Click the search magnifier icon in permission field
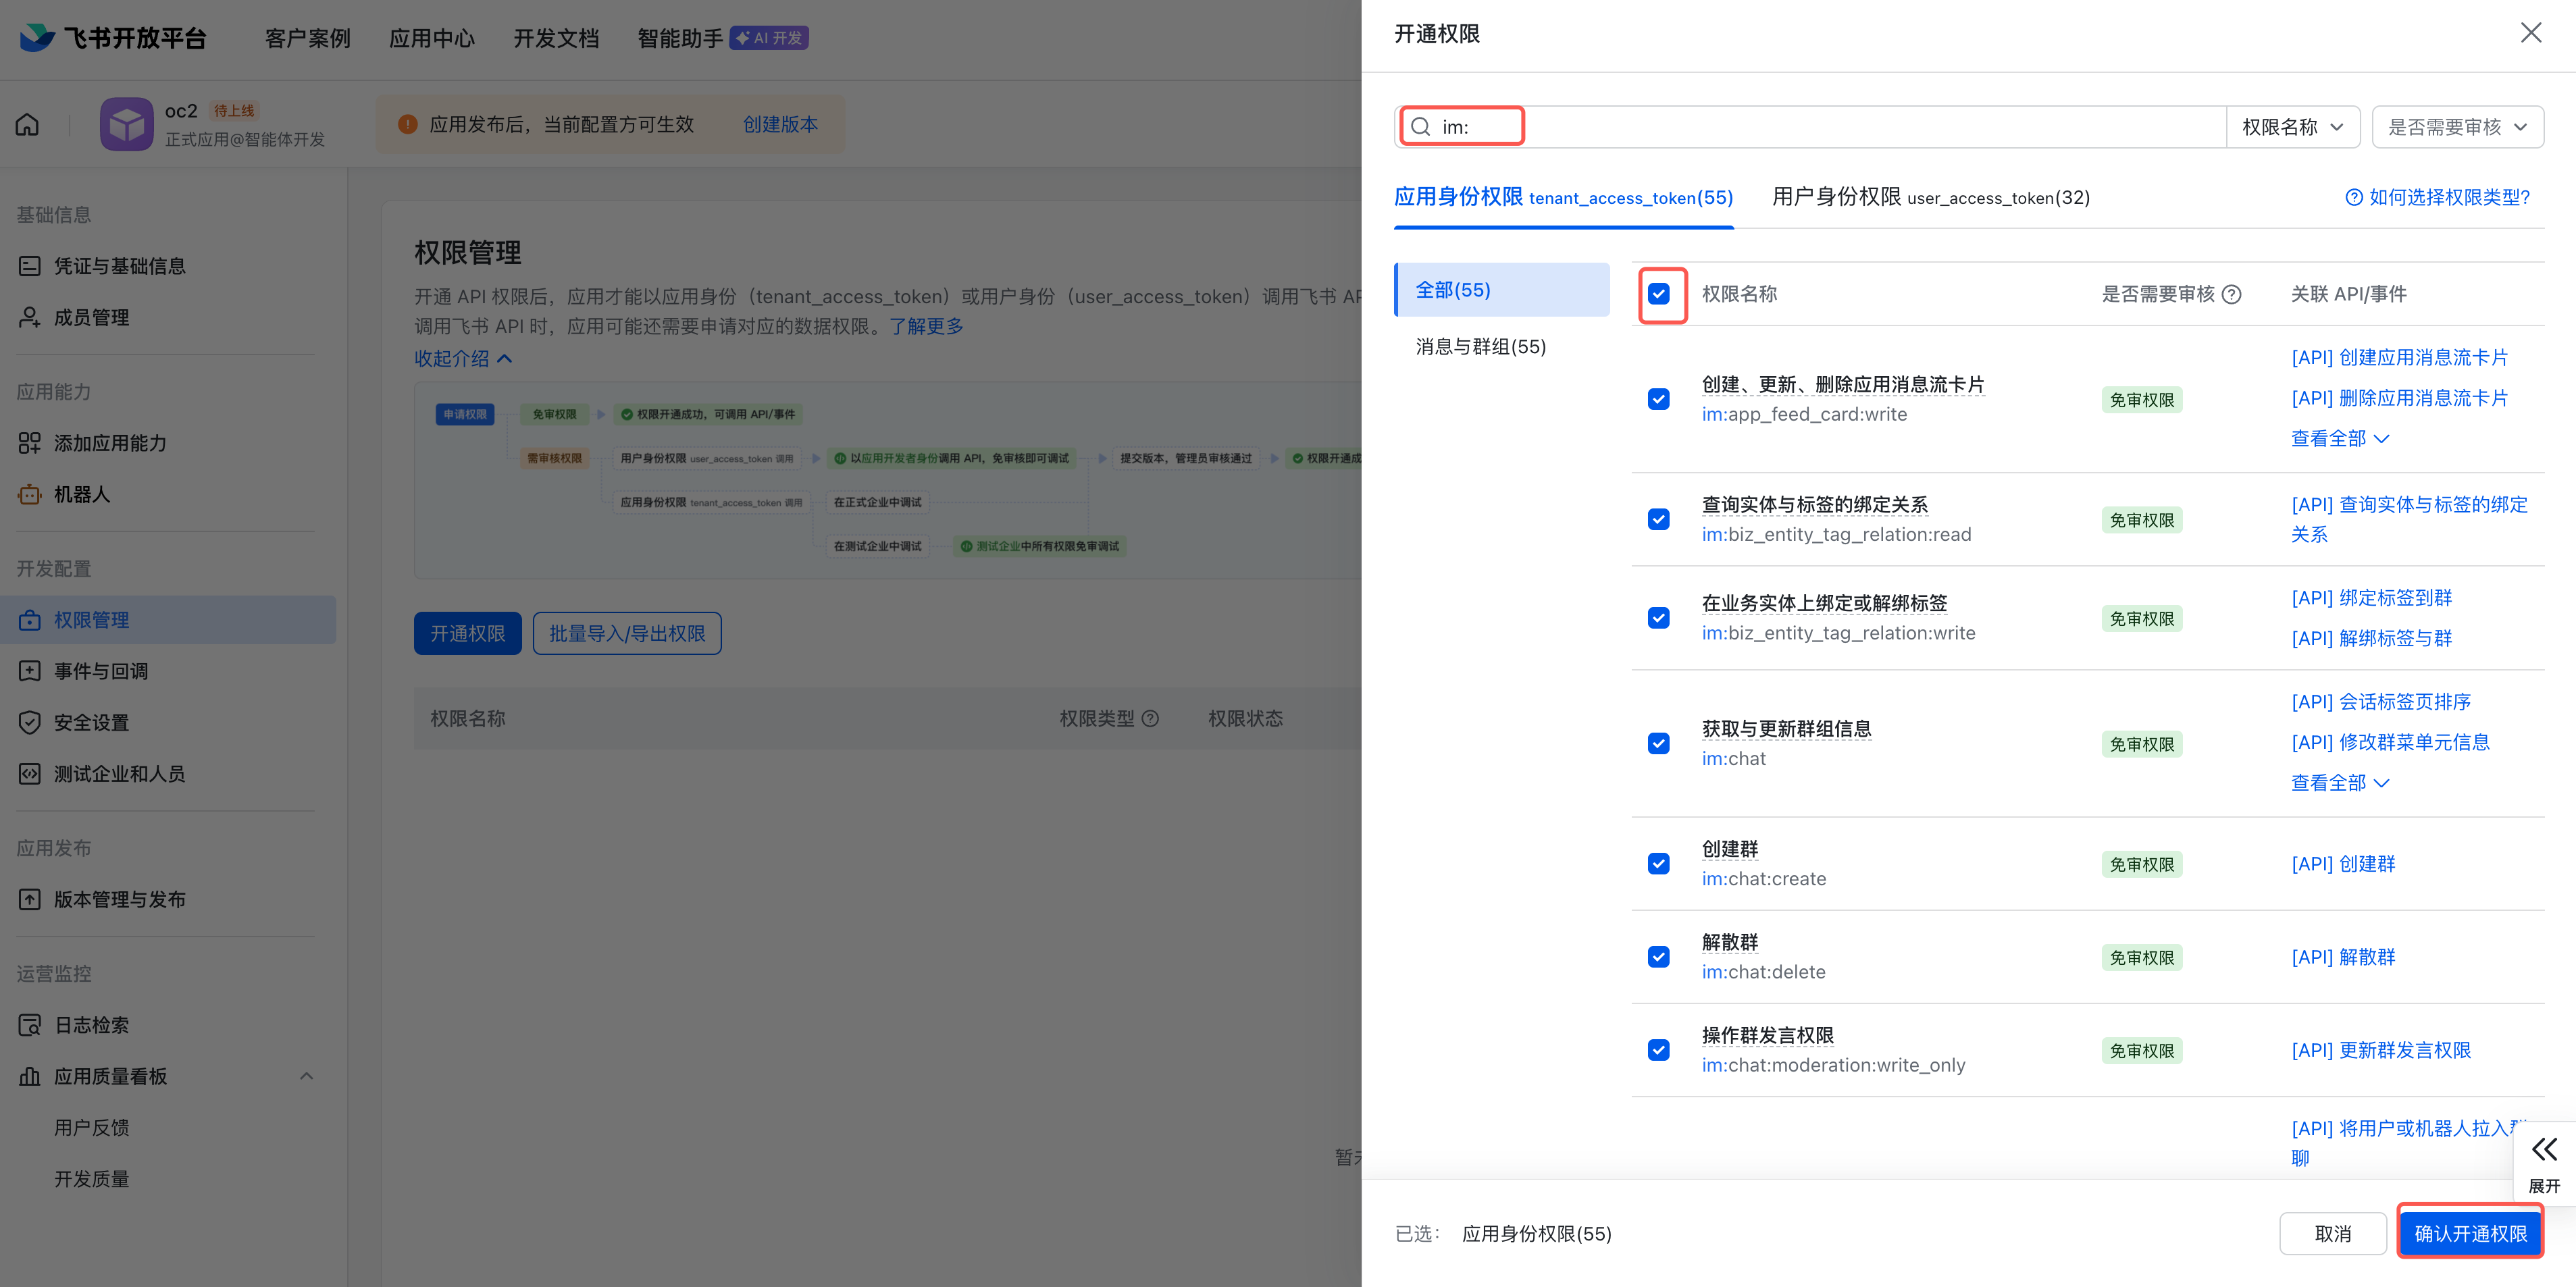2576x1287 pixels. click(x=1420, y=127)
